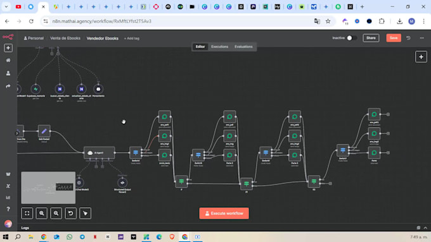The width and height of the screenshot is (431, 242).
Task: Select the env_pdf3 WhatsApp node
Action: pyautogui.click(x=374, y=114)
